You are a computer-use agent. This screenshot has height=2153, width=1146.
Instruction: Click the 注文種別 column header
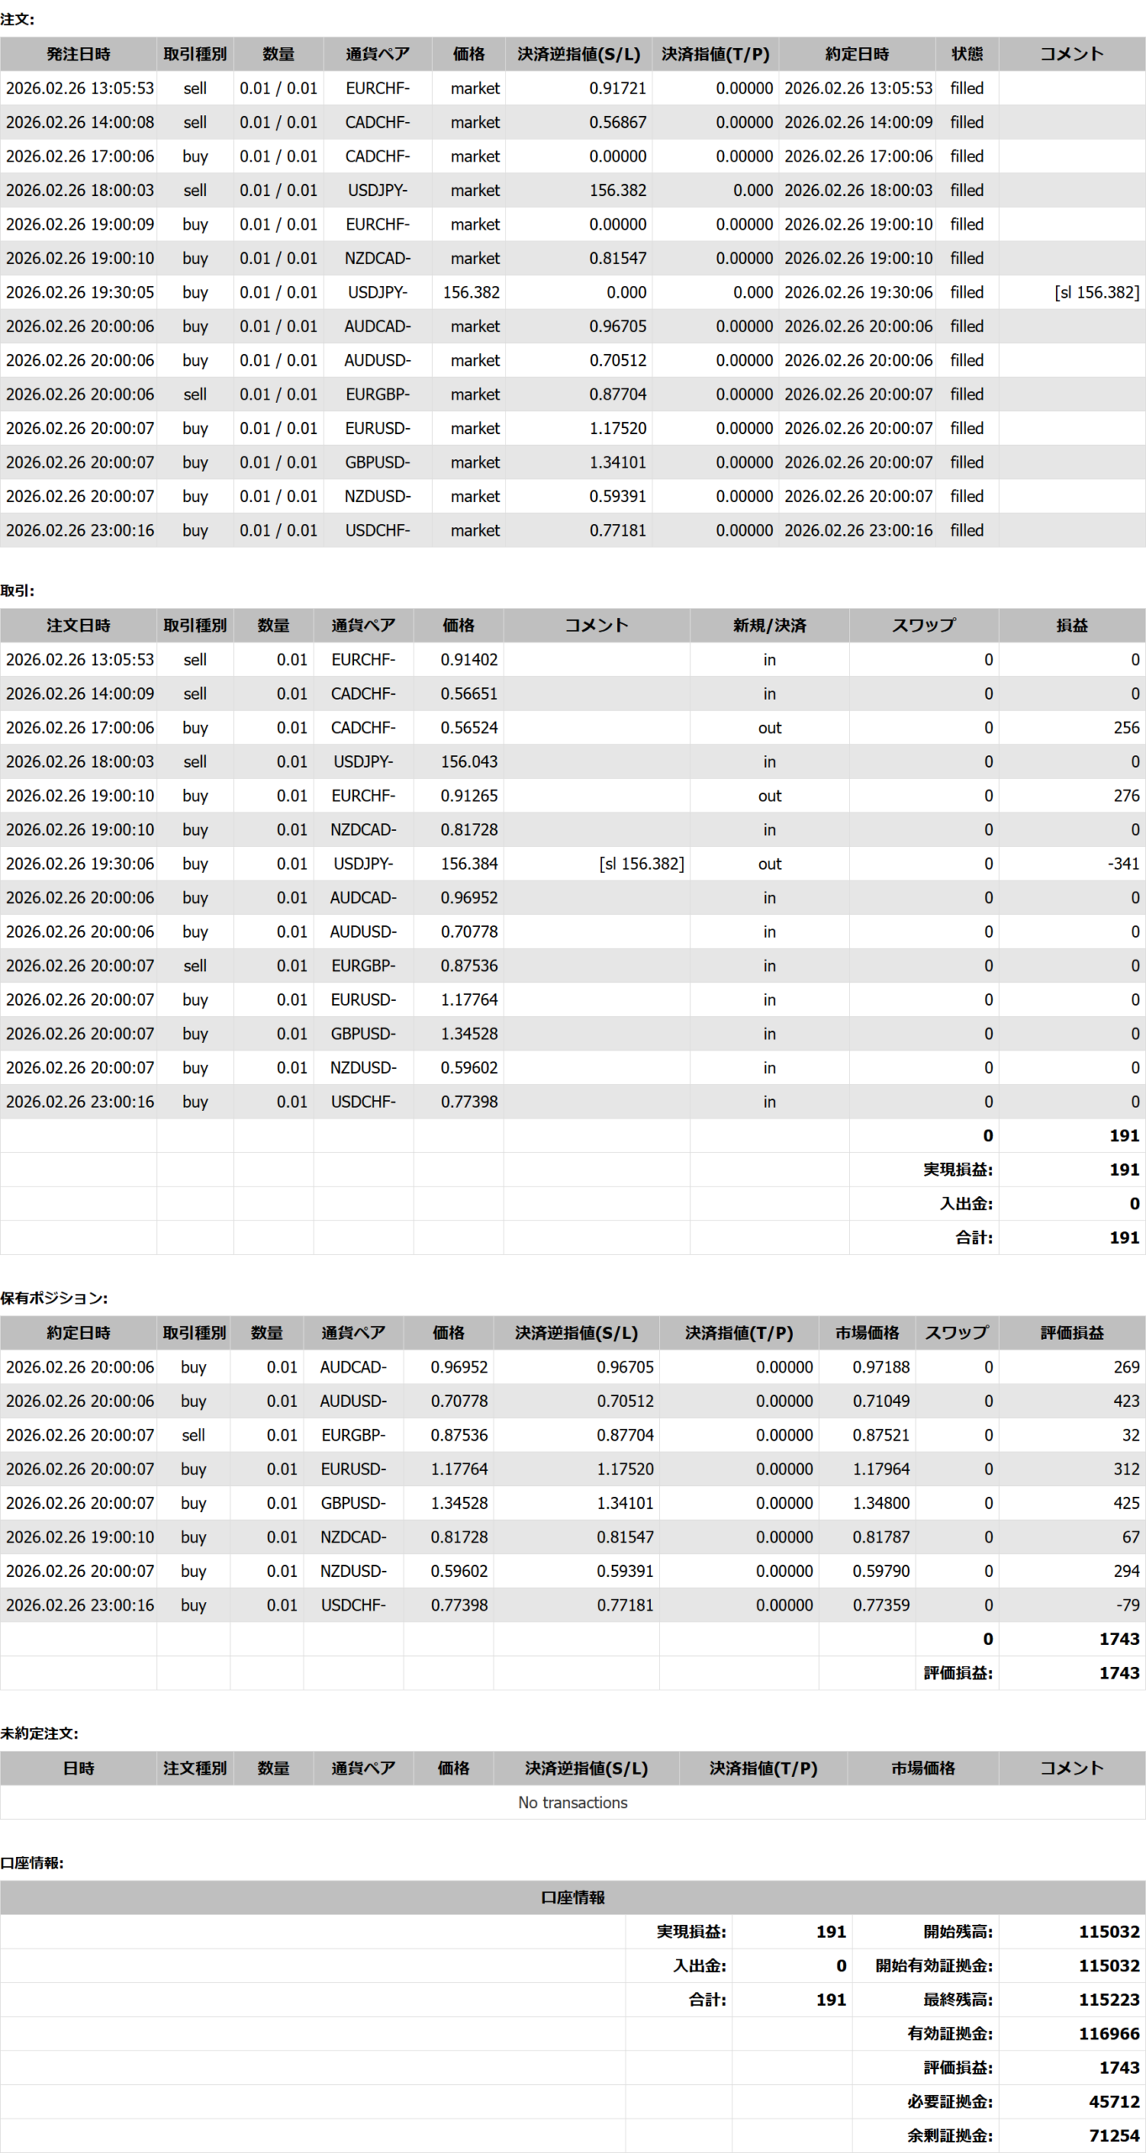click(194, 1768)
